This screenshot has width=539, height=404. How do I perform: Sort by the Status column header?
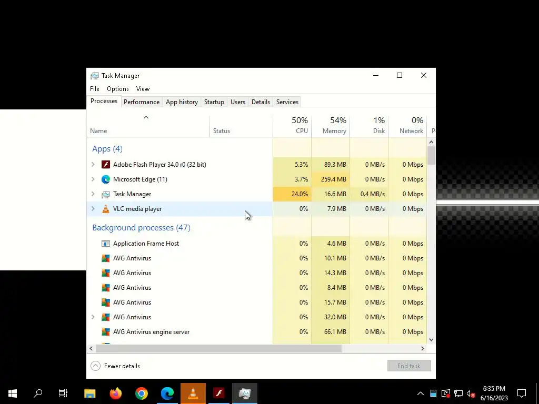241,125
